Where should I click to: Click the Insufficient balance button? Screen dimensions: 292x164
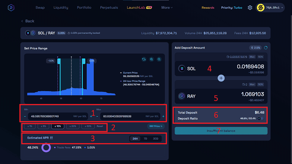(x=221, y=131)
